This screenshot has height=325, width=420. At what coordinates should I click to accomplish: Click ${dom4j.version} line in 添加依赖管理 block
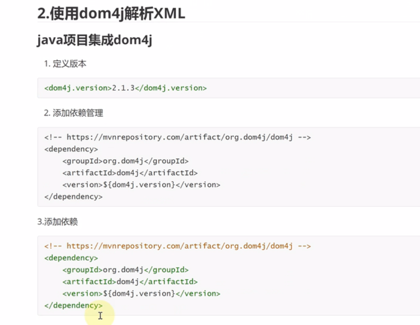141,184
